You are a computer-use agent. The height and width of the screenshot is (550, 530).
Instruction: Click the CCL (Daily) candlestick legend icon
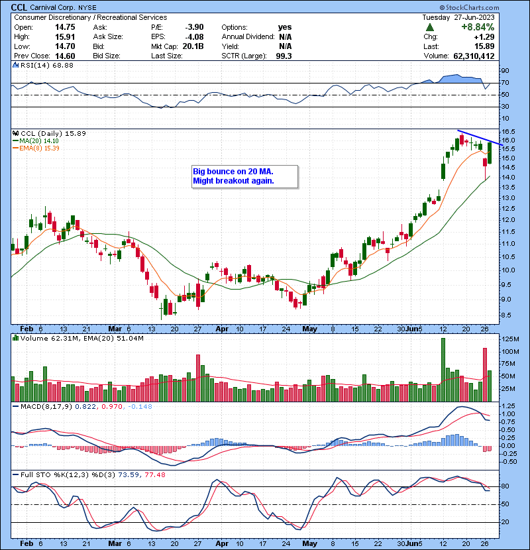pyautogui.click(x=16, y=133)
